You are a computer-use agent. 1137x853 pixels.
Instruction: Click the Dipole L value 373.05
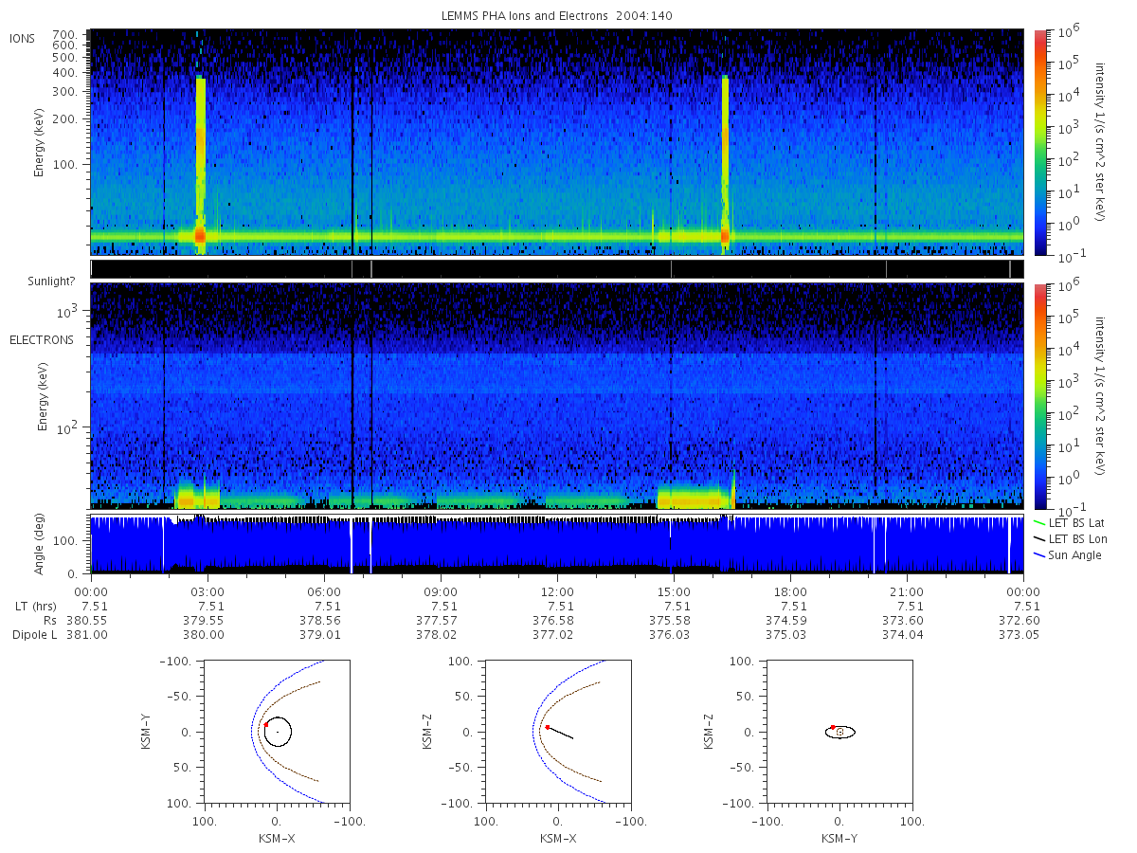(1021, 635)
